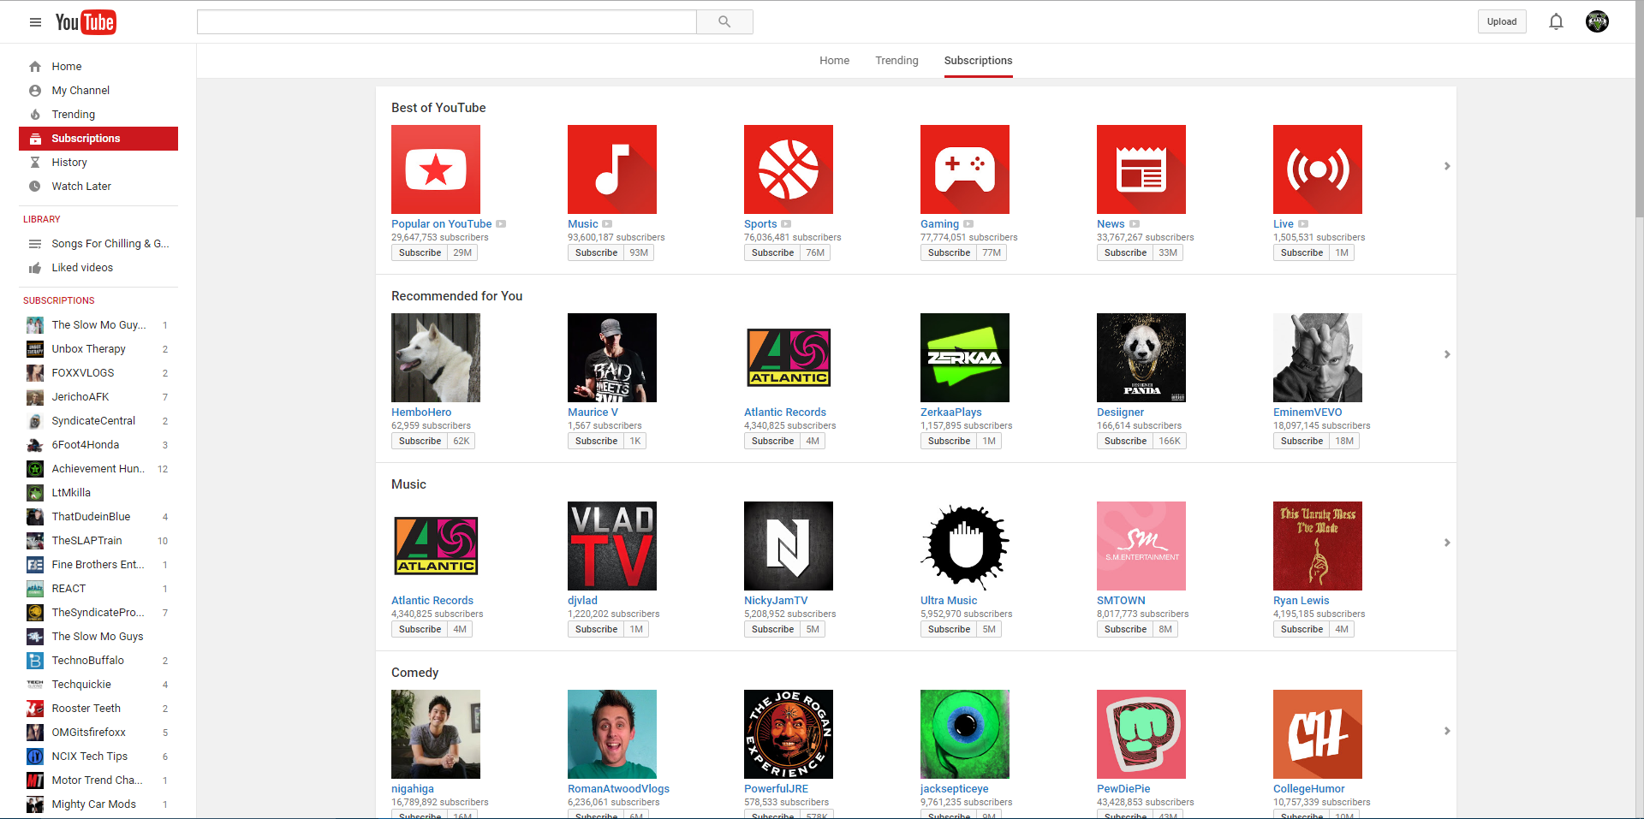The image size is (1644, 819).
Task: Click the Motor Trend Channel avatar
Action: click(x=35, y=780)
